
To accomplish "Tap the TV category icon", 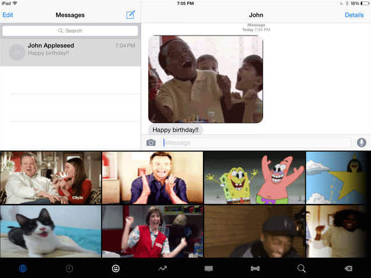I will [x=208, y=268].
